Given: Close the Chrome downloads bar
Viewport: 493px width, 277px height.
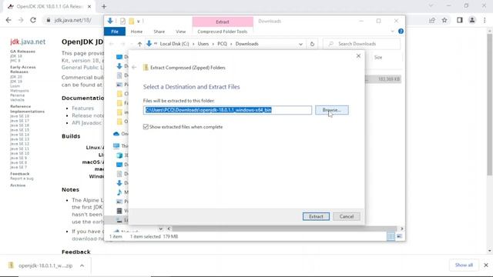Looking at the screenshot, I should (x=486, y=265).
